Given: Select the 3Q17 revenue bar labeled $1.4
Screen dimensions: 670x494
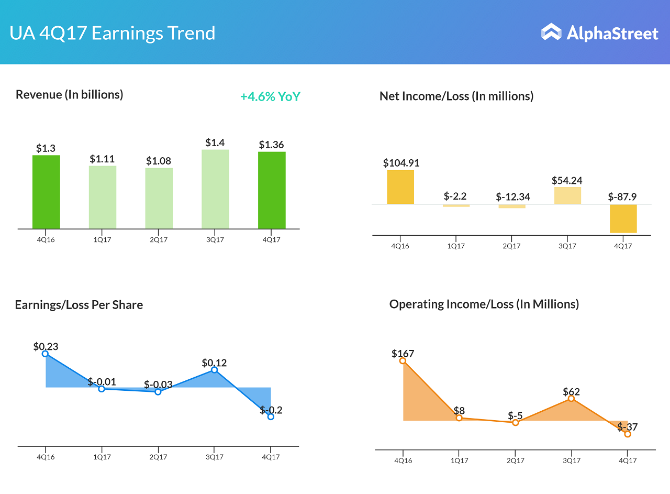Looking at the screenshot, I should click(215, 189).
